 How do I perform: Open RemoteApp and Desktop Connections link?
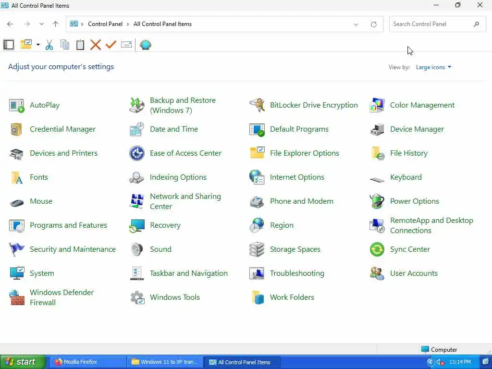pos(431,225)
